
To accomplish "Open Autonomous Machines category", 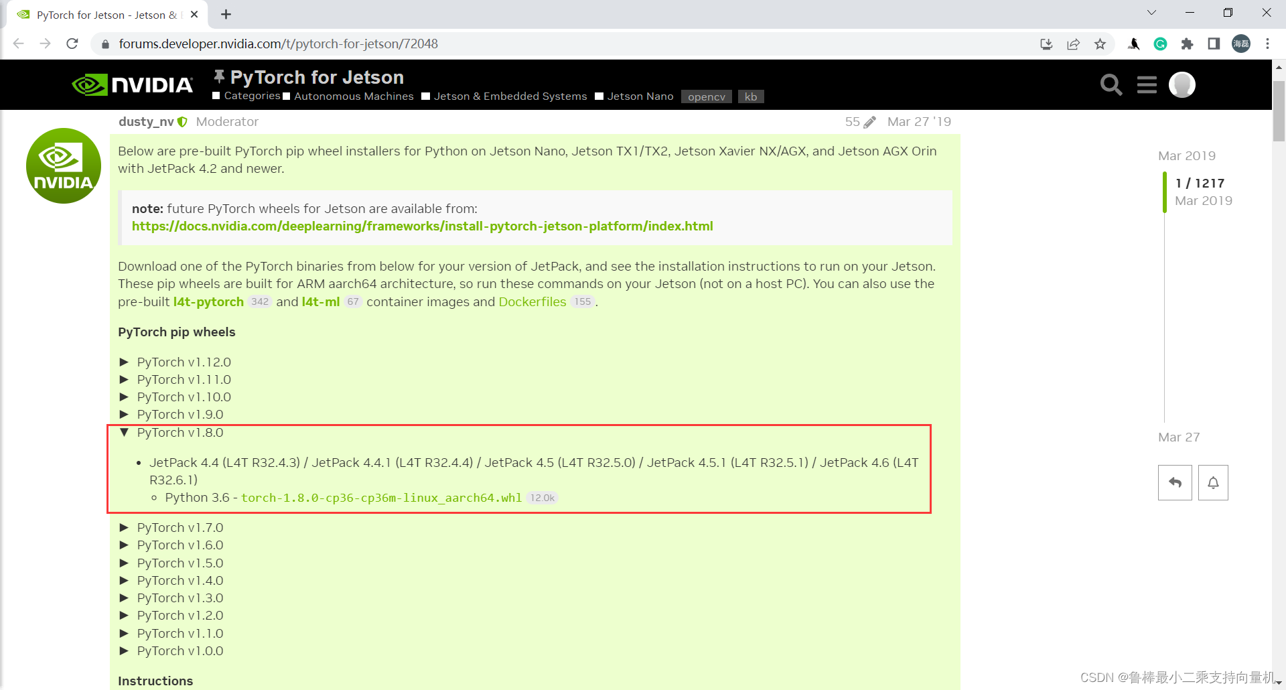I will coord(348,96).
